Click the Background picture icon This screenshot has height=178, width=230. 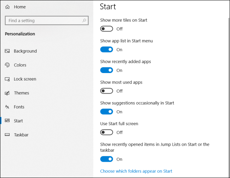pos(7,51)
